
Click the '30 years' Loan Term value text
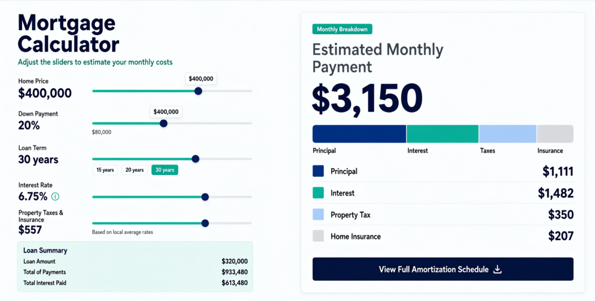[38, 159]
